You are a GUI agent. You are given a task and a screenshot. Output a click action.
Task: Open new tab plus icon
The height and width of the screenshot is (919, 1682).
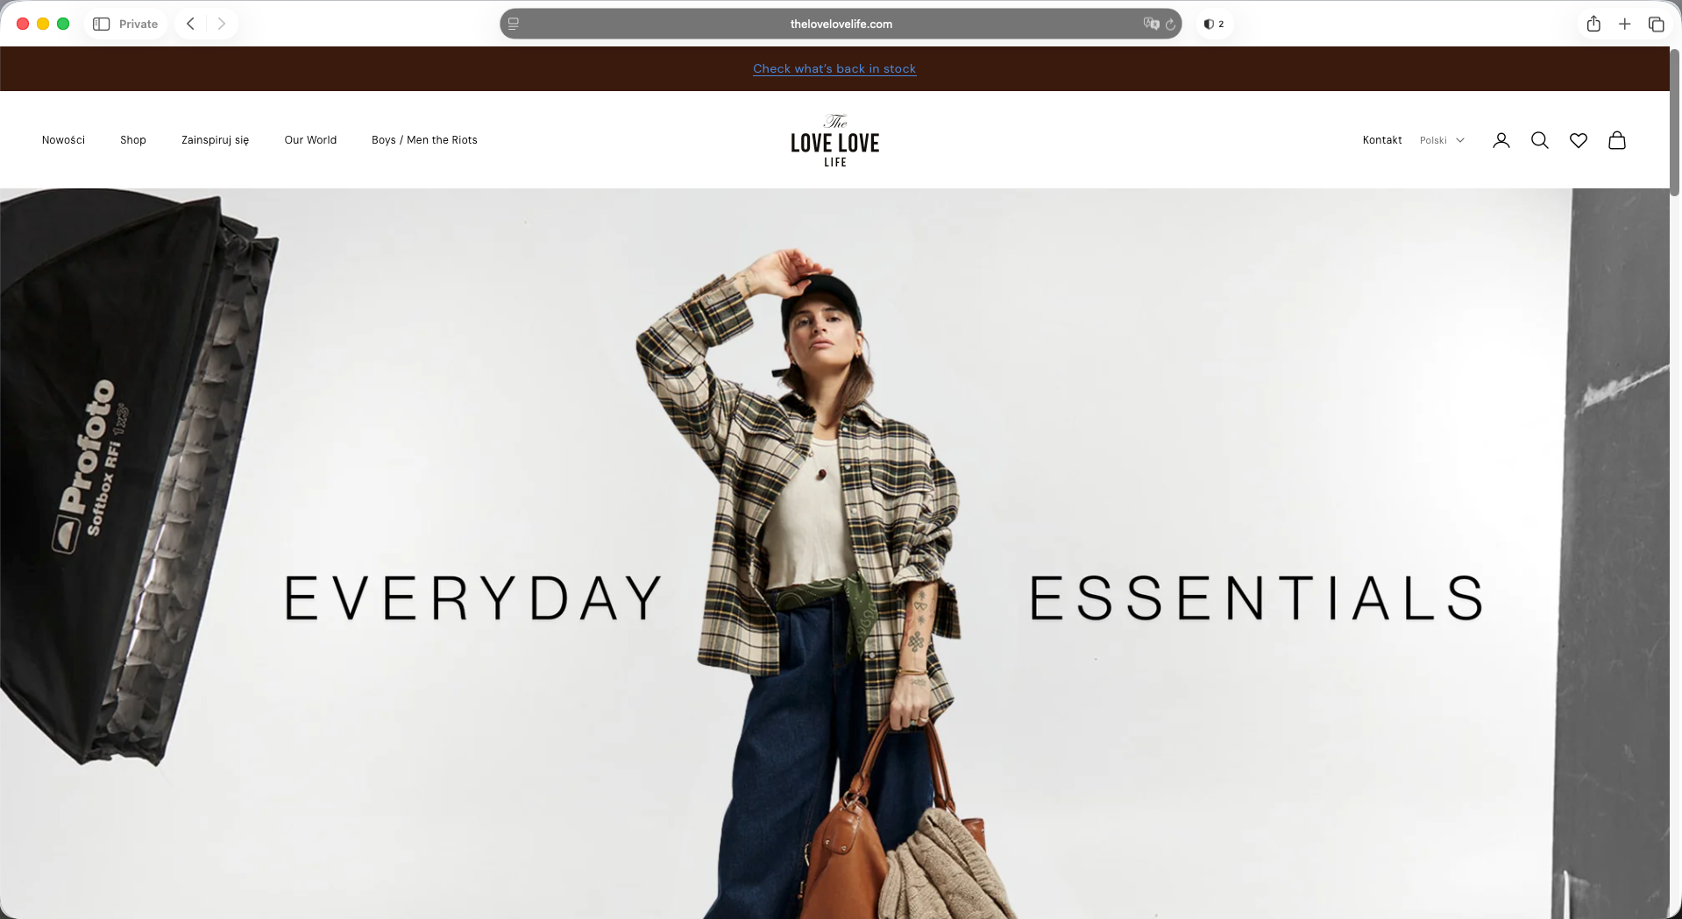point(1625,24)
